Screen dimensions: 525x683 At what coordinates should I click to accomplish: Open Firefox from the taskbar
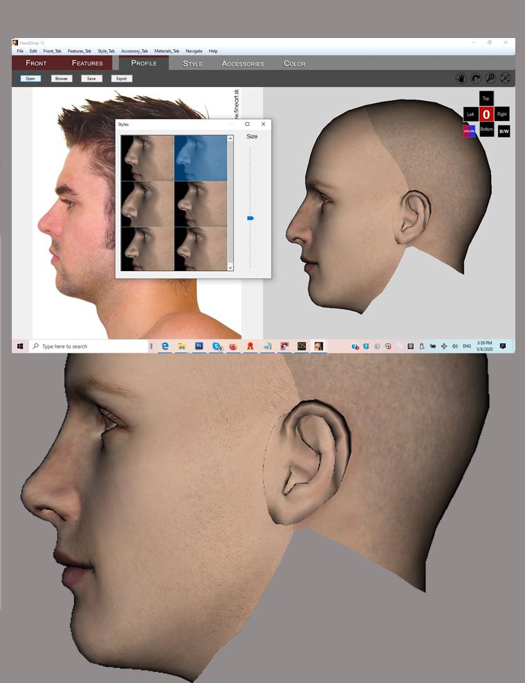point(233,346)
